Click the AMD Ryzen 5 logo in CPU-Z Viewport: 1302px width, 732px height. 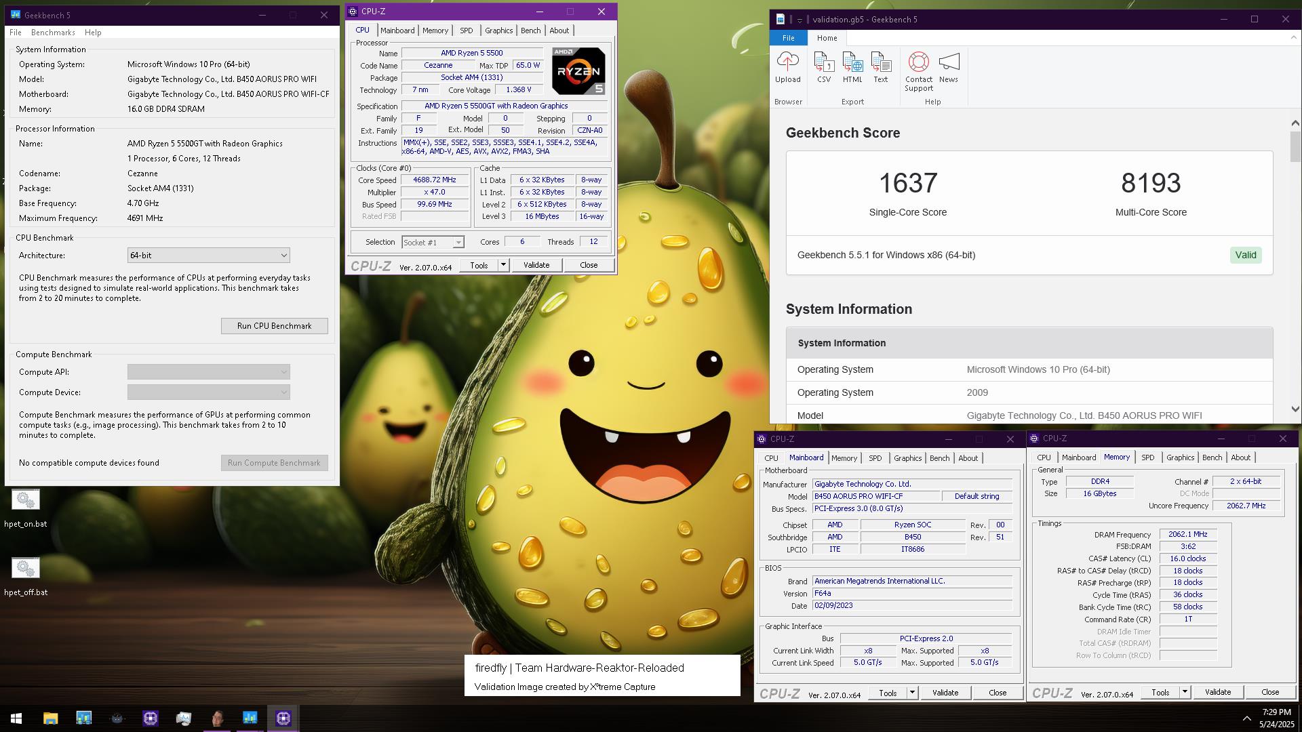(x=578, y=71)
